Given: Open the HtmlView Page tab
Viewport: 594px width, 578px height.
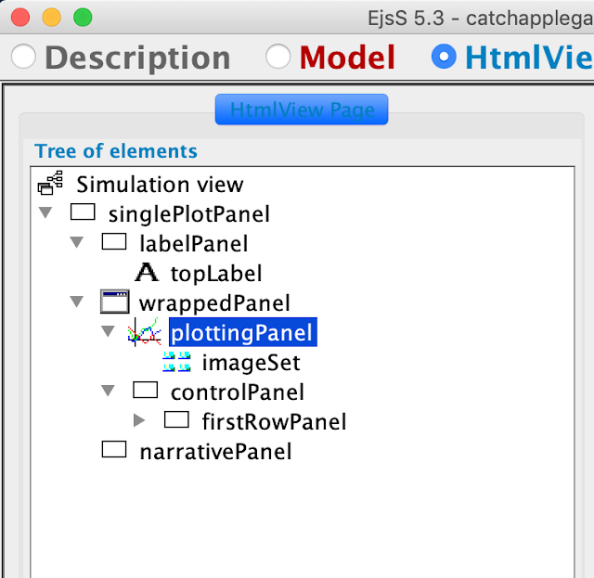Looking at the screenshot, I should [302, 109].
